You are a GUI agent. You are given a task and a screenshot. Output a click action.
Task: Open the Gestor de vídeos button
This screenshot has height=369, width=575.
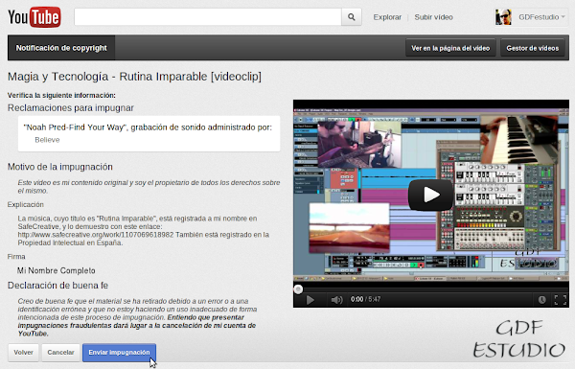(533, 48)
